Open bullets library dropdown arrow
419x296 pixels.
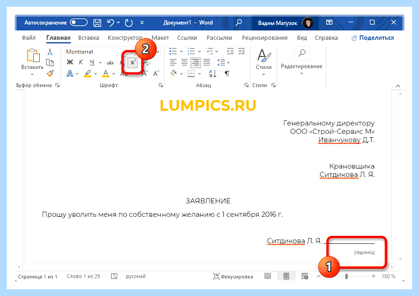click(181, 51)
